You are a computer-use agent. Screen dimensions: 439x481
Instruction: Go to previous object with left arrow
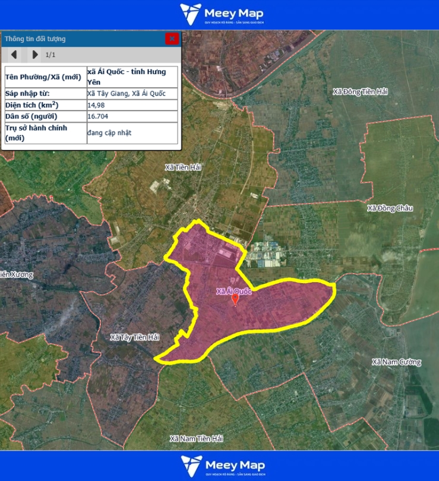[x=14, y=55]
